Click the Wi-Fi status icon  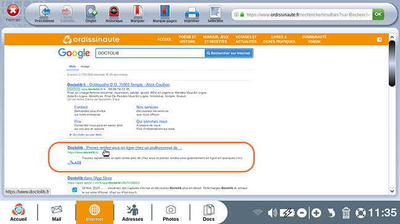click(258, 212)
